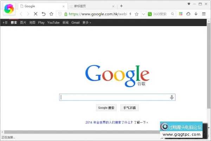
Task: Bookmark page with address bar star
Action: [136, 14]
